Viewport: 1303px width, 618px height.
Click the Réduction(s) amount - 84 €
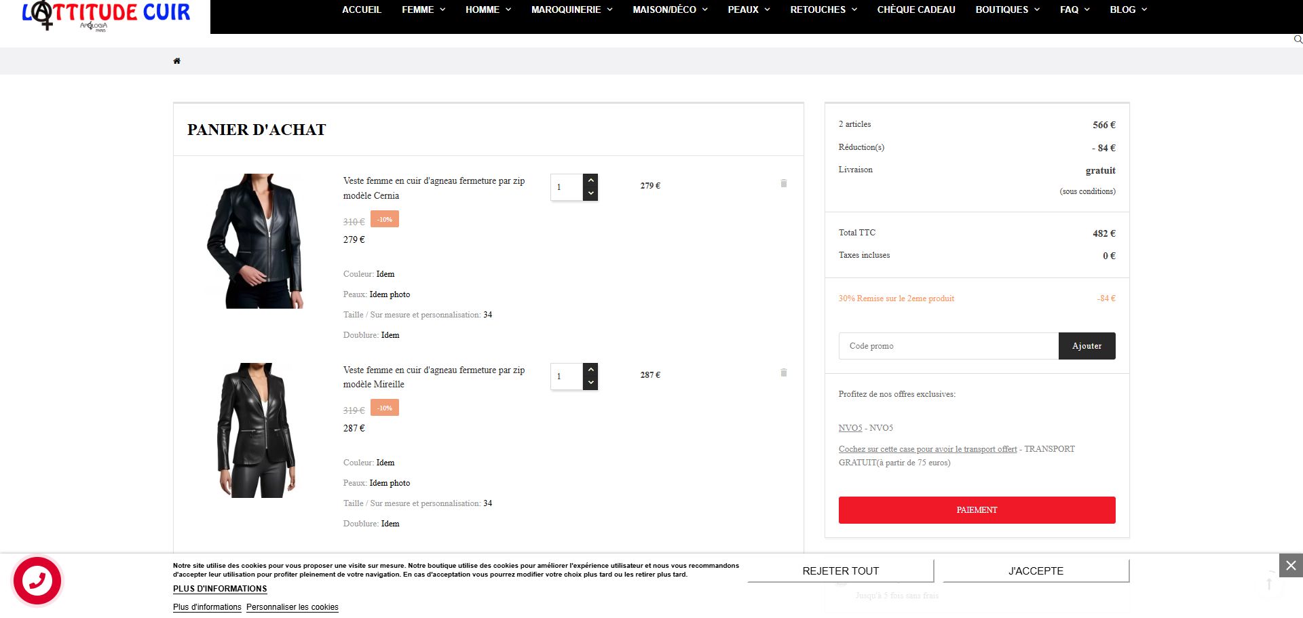(x=1103, y=148)
